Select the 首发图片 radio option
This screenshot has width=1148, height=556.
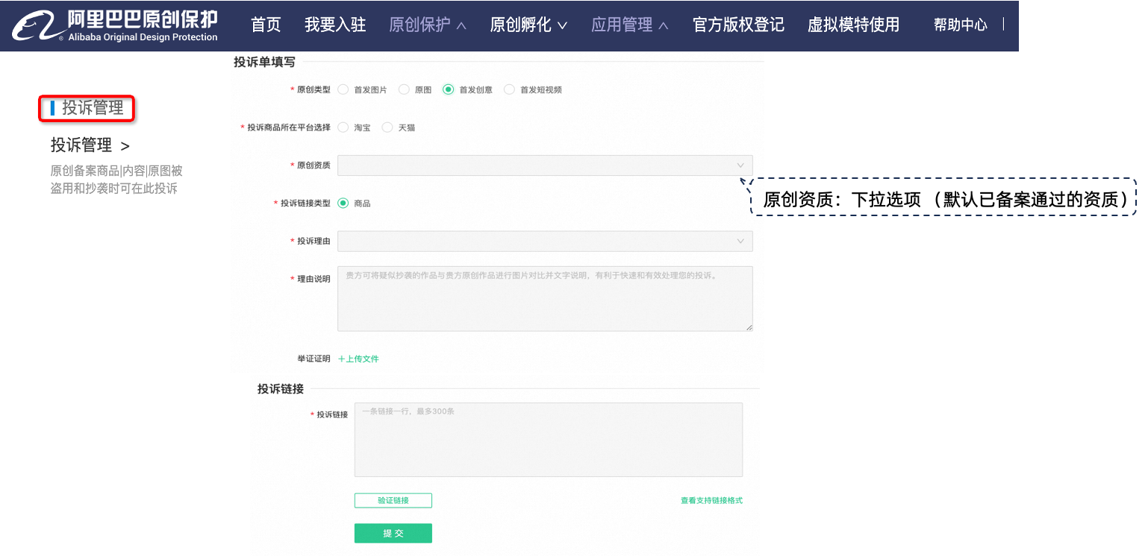click(343, 89)
